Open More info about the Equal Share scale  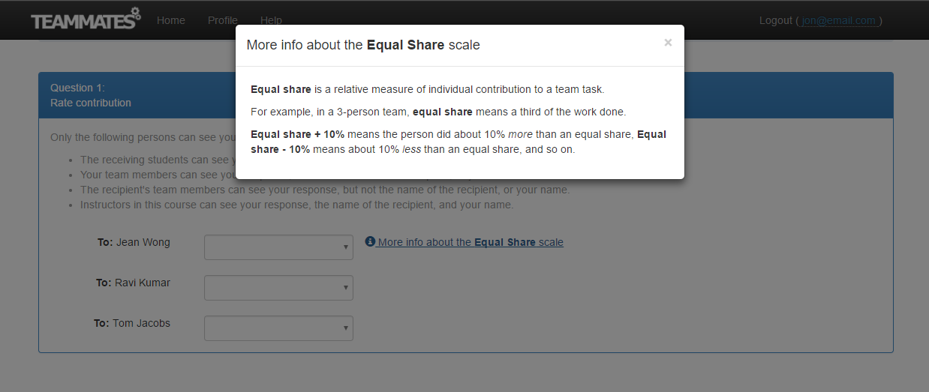click(471, 242)
